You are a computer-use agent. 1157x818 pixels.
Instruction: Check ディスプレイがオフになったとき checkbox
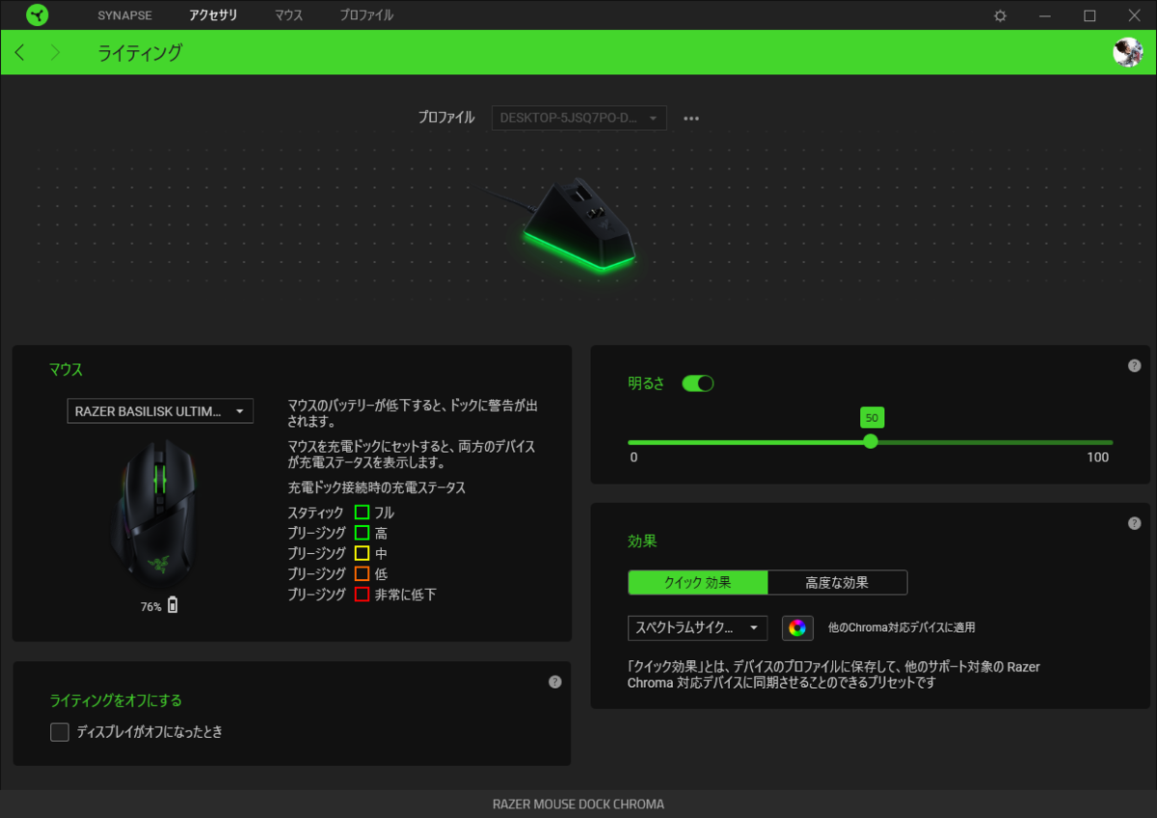pyautogui.click(x=60, y=732)
